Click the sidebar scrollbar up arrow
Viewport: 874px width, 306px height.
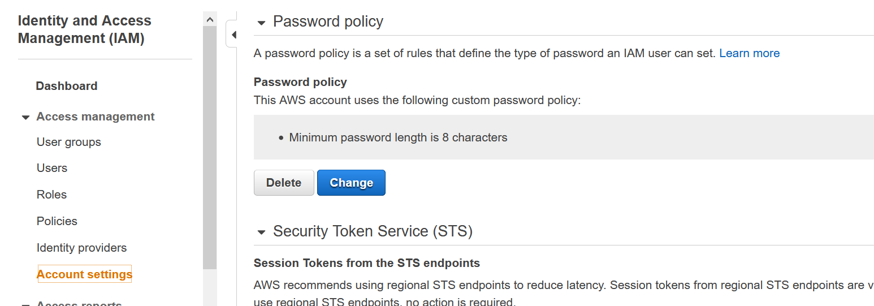(210, 19)
